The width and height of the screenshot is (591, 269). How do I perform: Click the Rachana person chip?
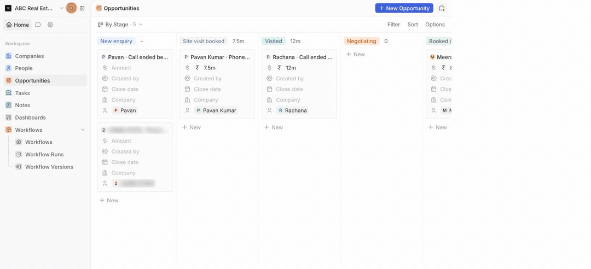point(292,110)
